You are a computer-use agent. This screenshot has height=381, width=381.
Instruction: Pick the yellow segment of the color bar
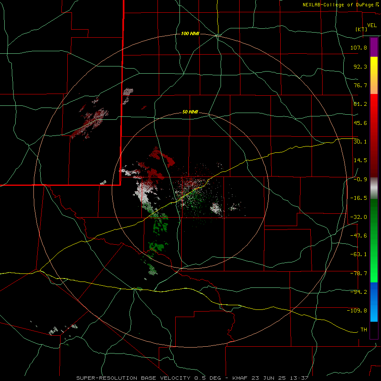374,75
